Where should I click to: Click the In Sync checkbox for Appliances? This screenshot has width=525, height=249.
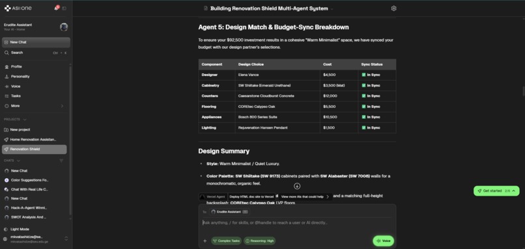coord(363,117)
